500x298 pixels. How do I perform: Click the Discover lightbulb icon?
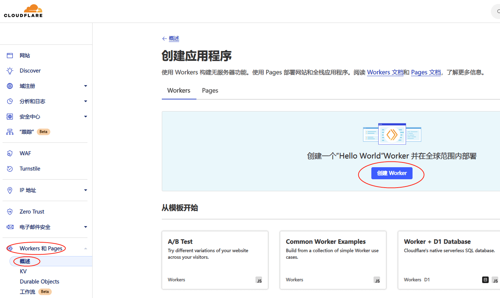[10, 71]
